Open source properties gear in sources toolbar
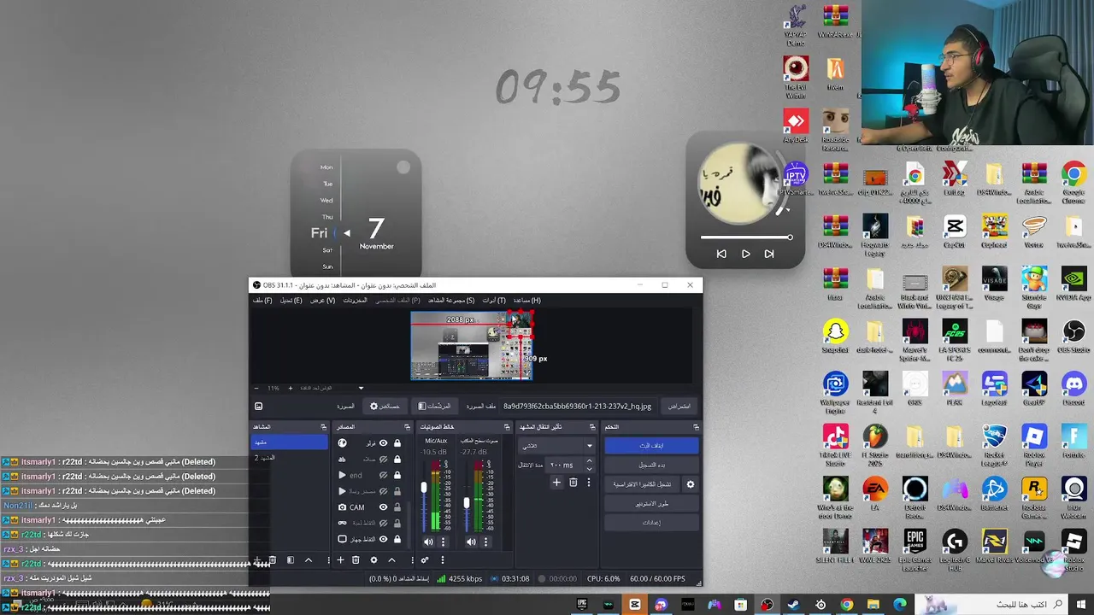 click(373, 560)
